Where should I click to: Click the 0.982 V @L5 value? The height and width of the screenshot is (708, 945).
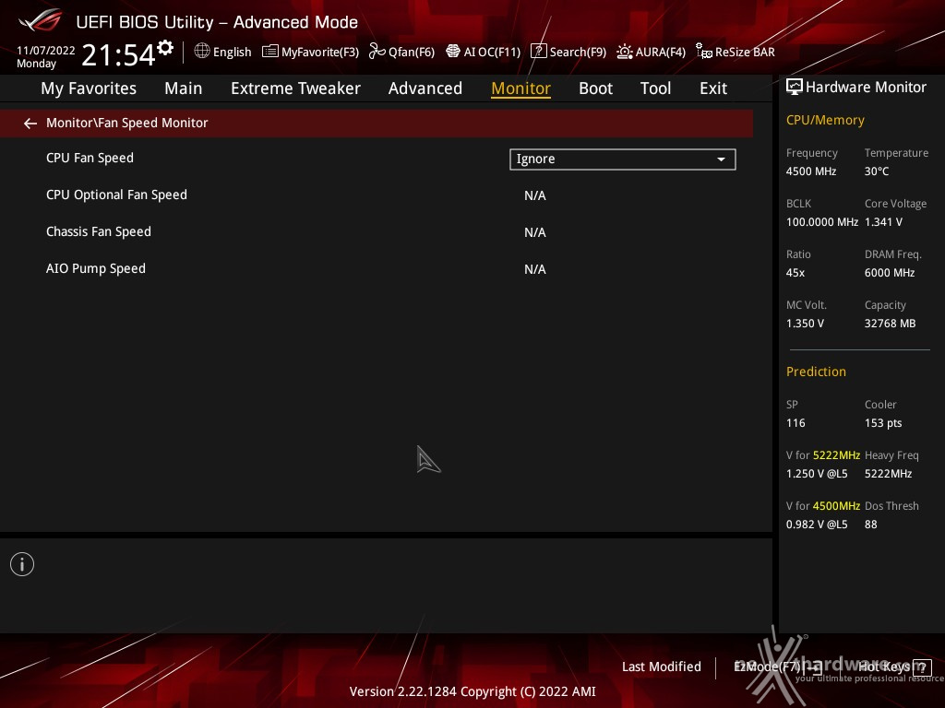(x=817, y=525)
